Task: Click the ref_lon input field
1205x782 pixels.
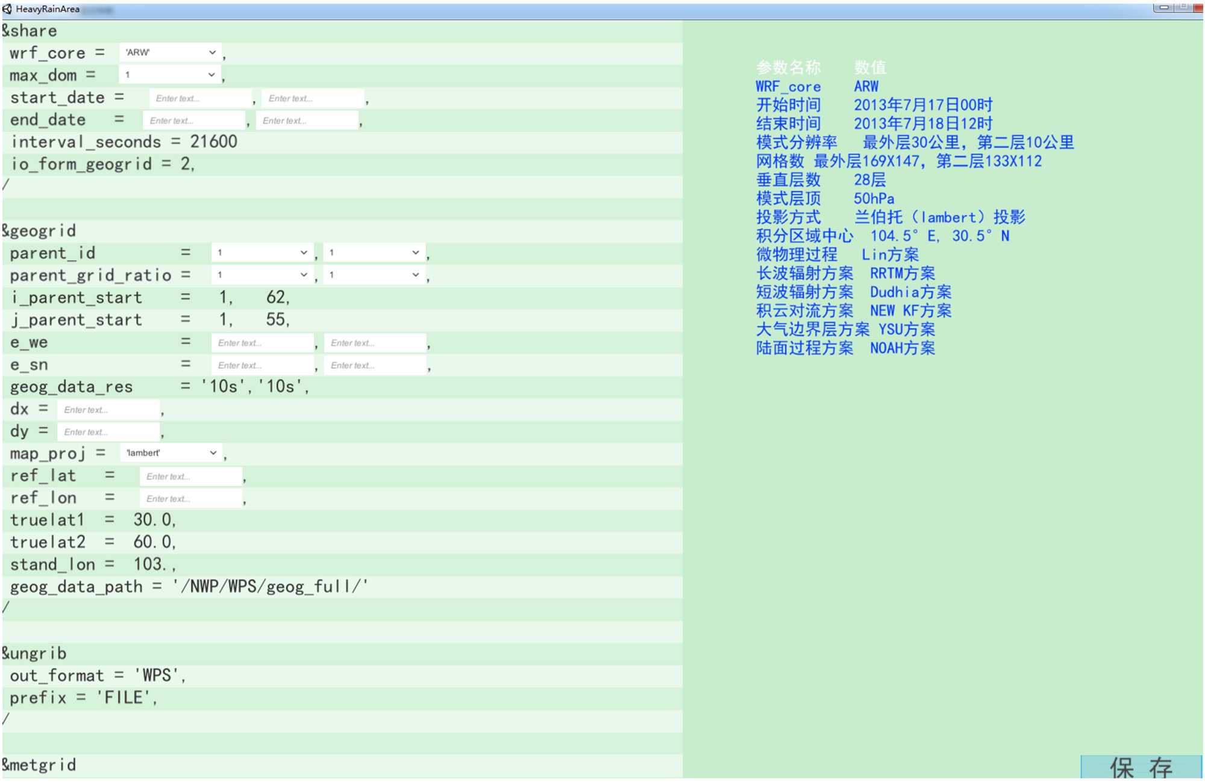Action: (x=190, y=499)
